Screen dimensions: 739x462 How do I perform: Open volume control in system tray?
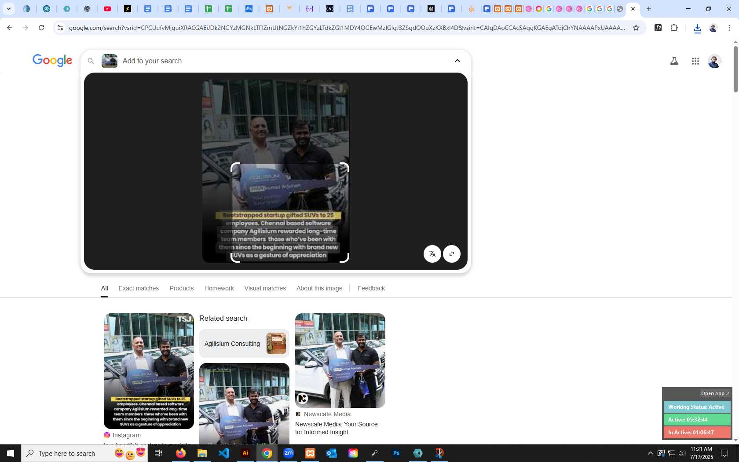click(682, 453)
